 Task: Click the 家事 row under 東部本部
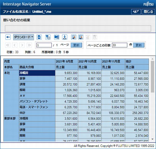(37, 124)
